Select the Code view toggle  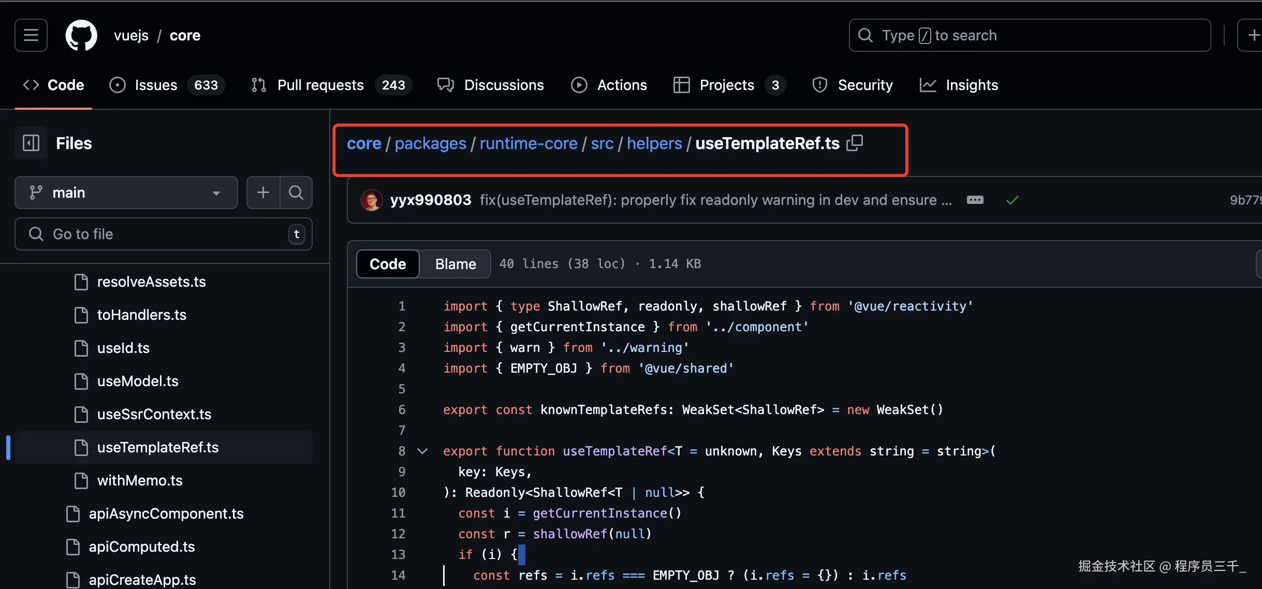(x=388, y=264)
